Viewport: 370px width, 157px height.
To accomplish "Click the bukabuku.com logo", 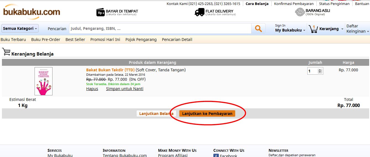I will click(x=32, y=12).
